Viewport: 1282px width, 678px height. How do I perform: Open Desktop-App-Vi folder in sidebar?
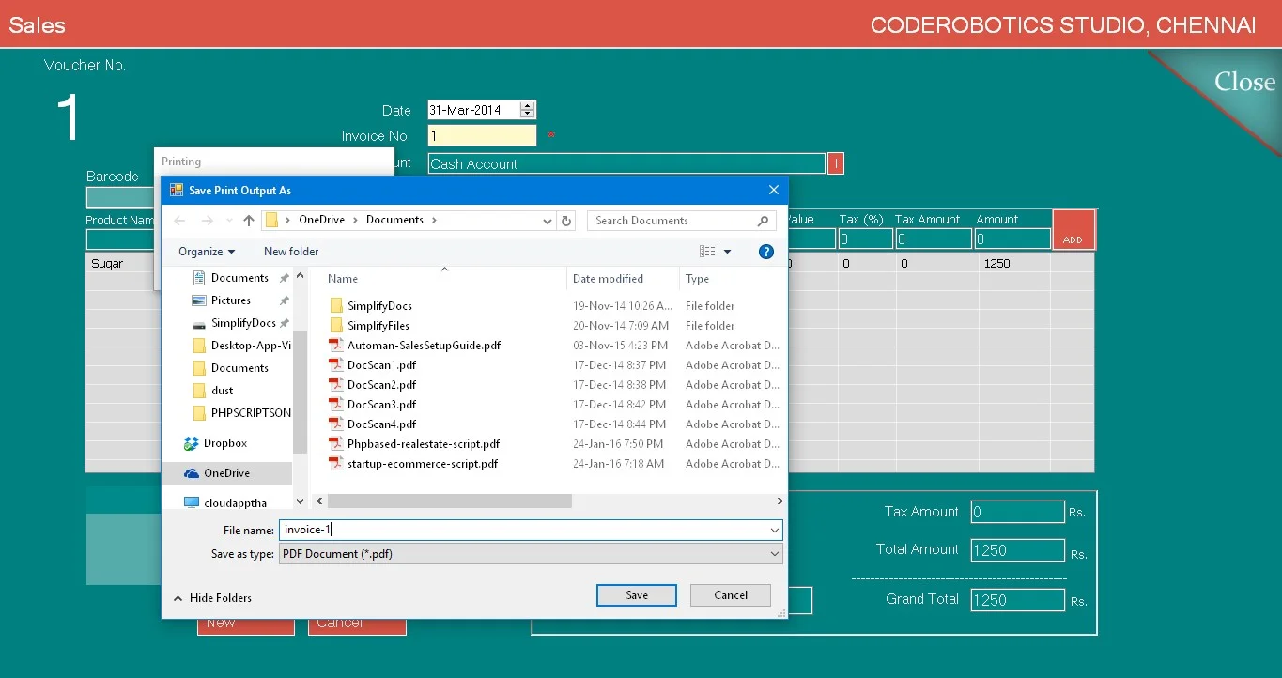[250, 346]
